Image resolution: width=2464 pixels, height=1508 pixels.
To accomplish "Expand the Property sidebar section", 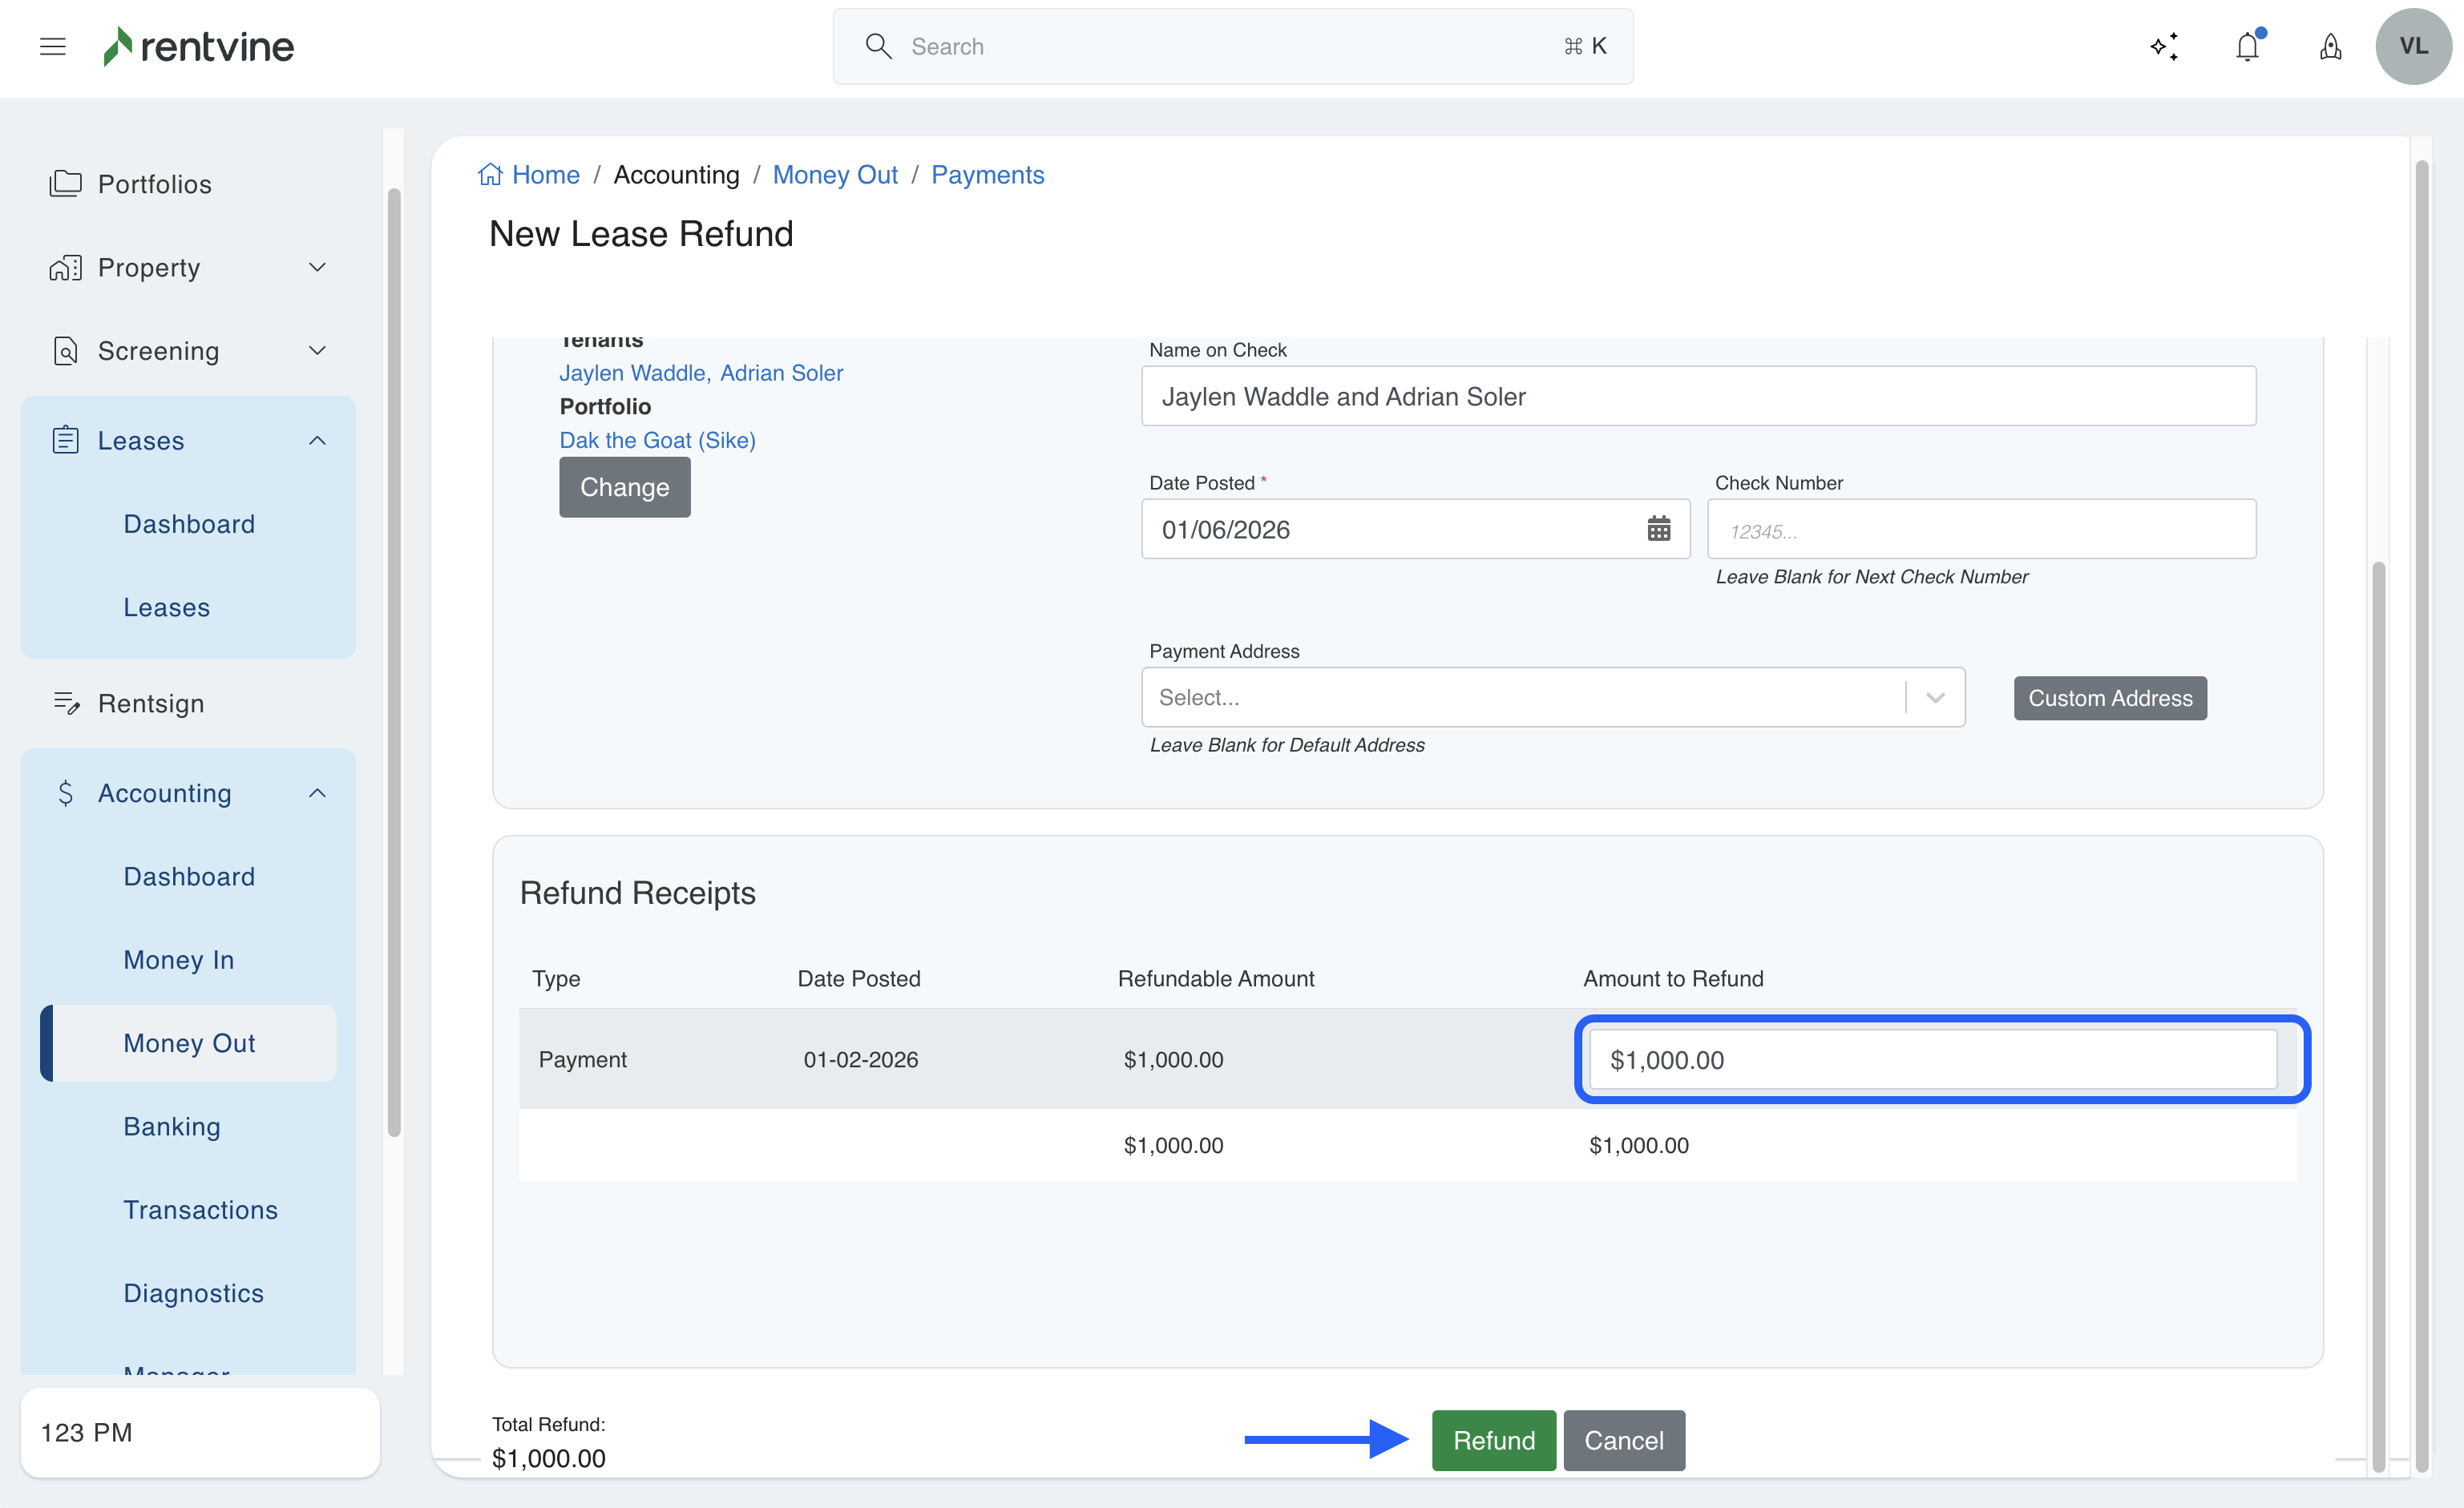I will (317, 267).
